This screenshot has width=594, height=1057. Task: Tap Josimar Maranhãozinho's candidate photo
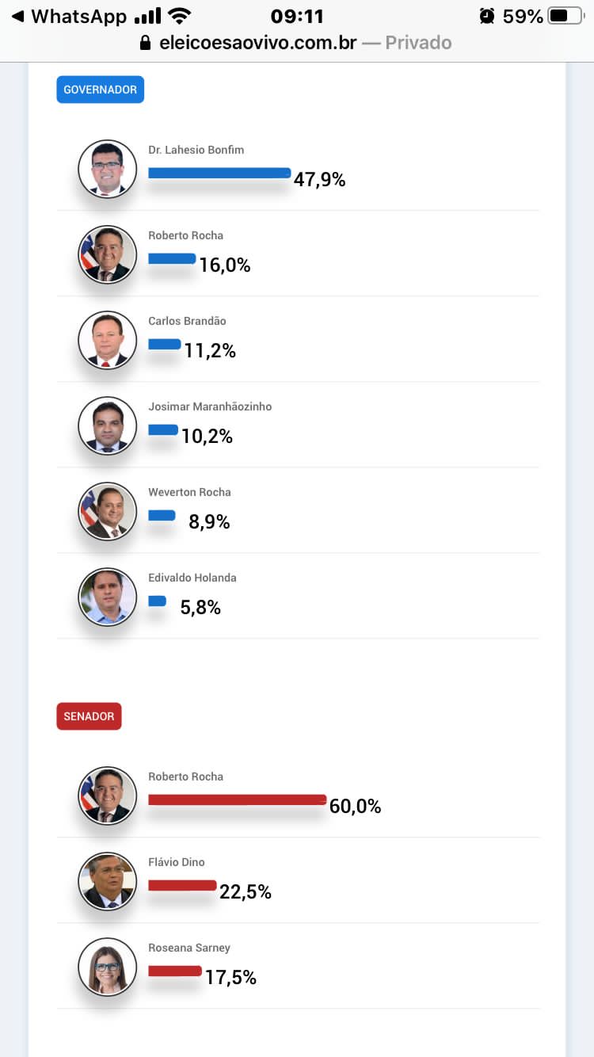coord(108,425)
